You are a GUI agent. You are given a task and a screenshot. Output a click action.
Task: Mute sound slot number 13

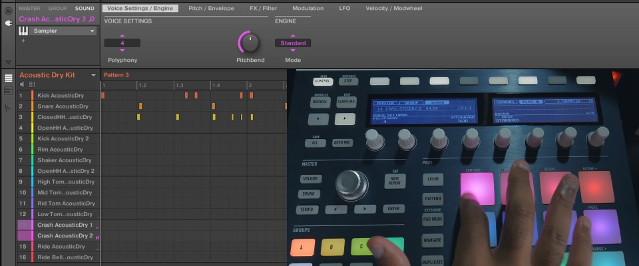click(x=23, y=225)
